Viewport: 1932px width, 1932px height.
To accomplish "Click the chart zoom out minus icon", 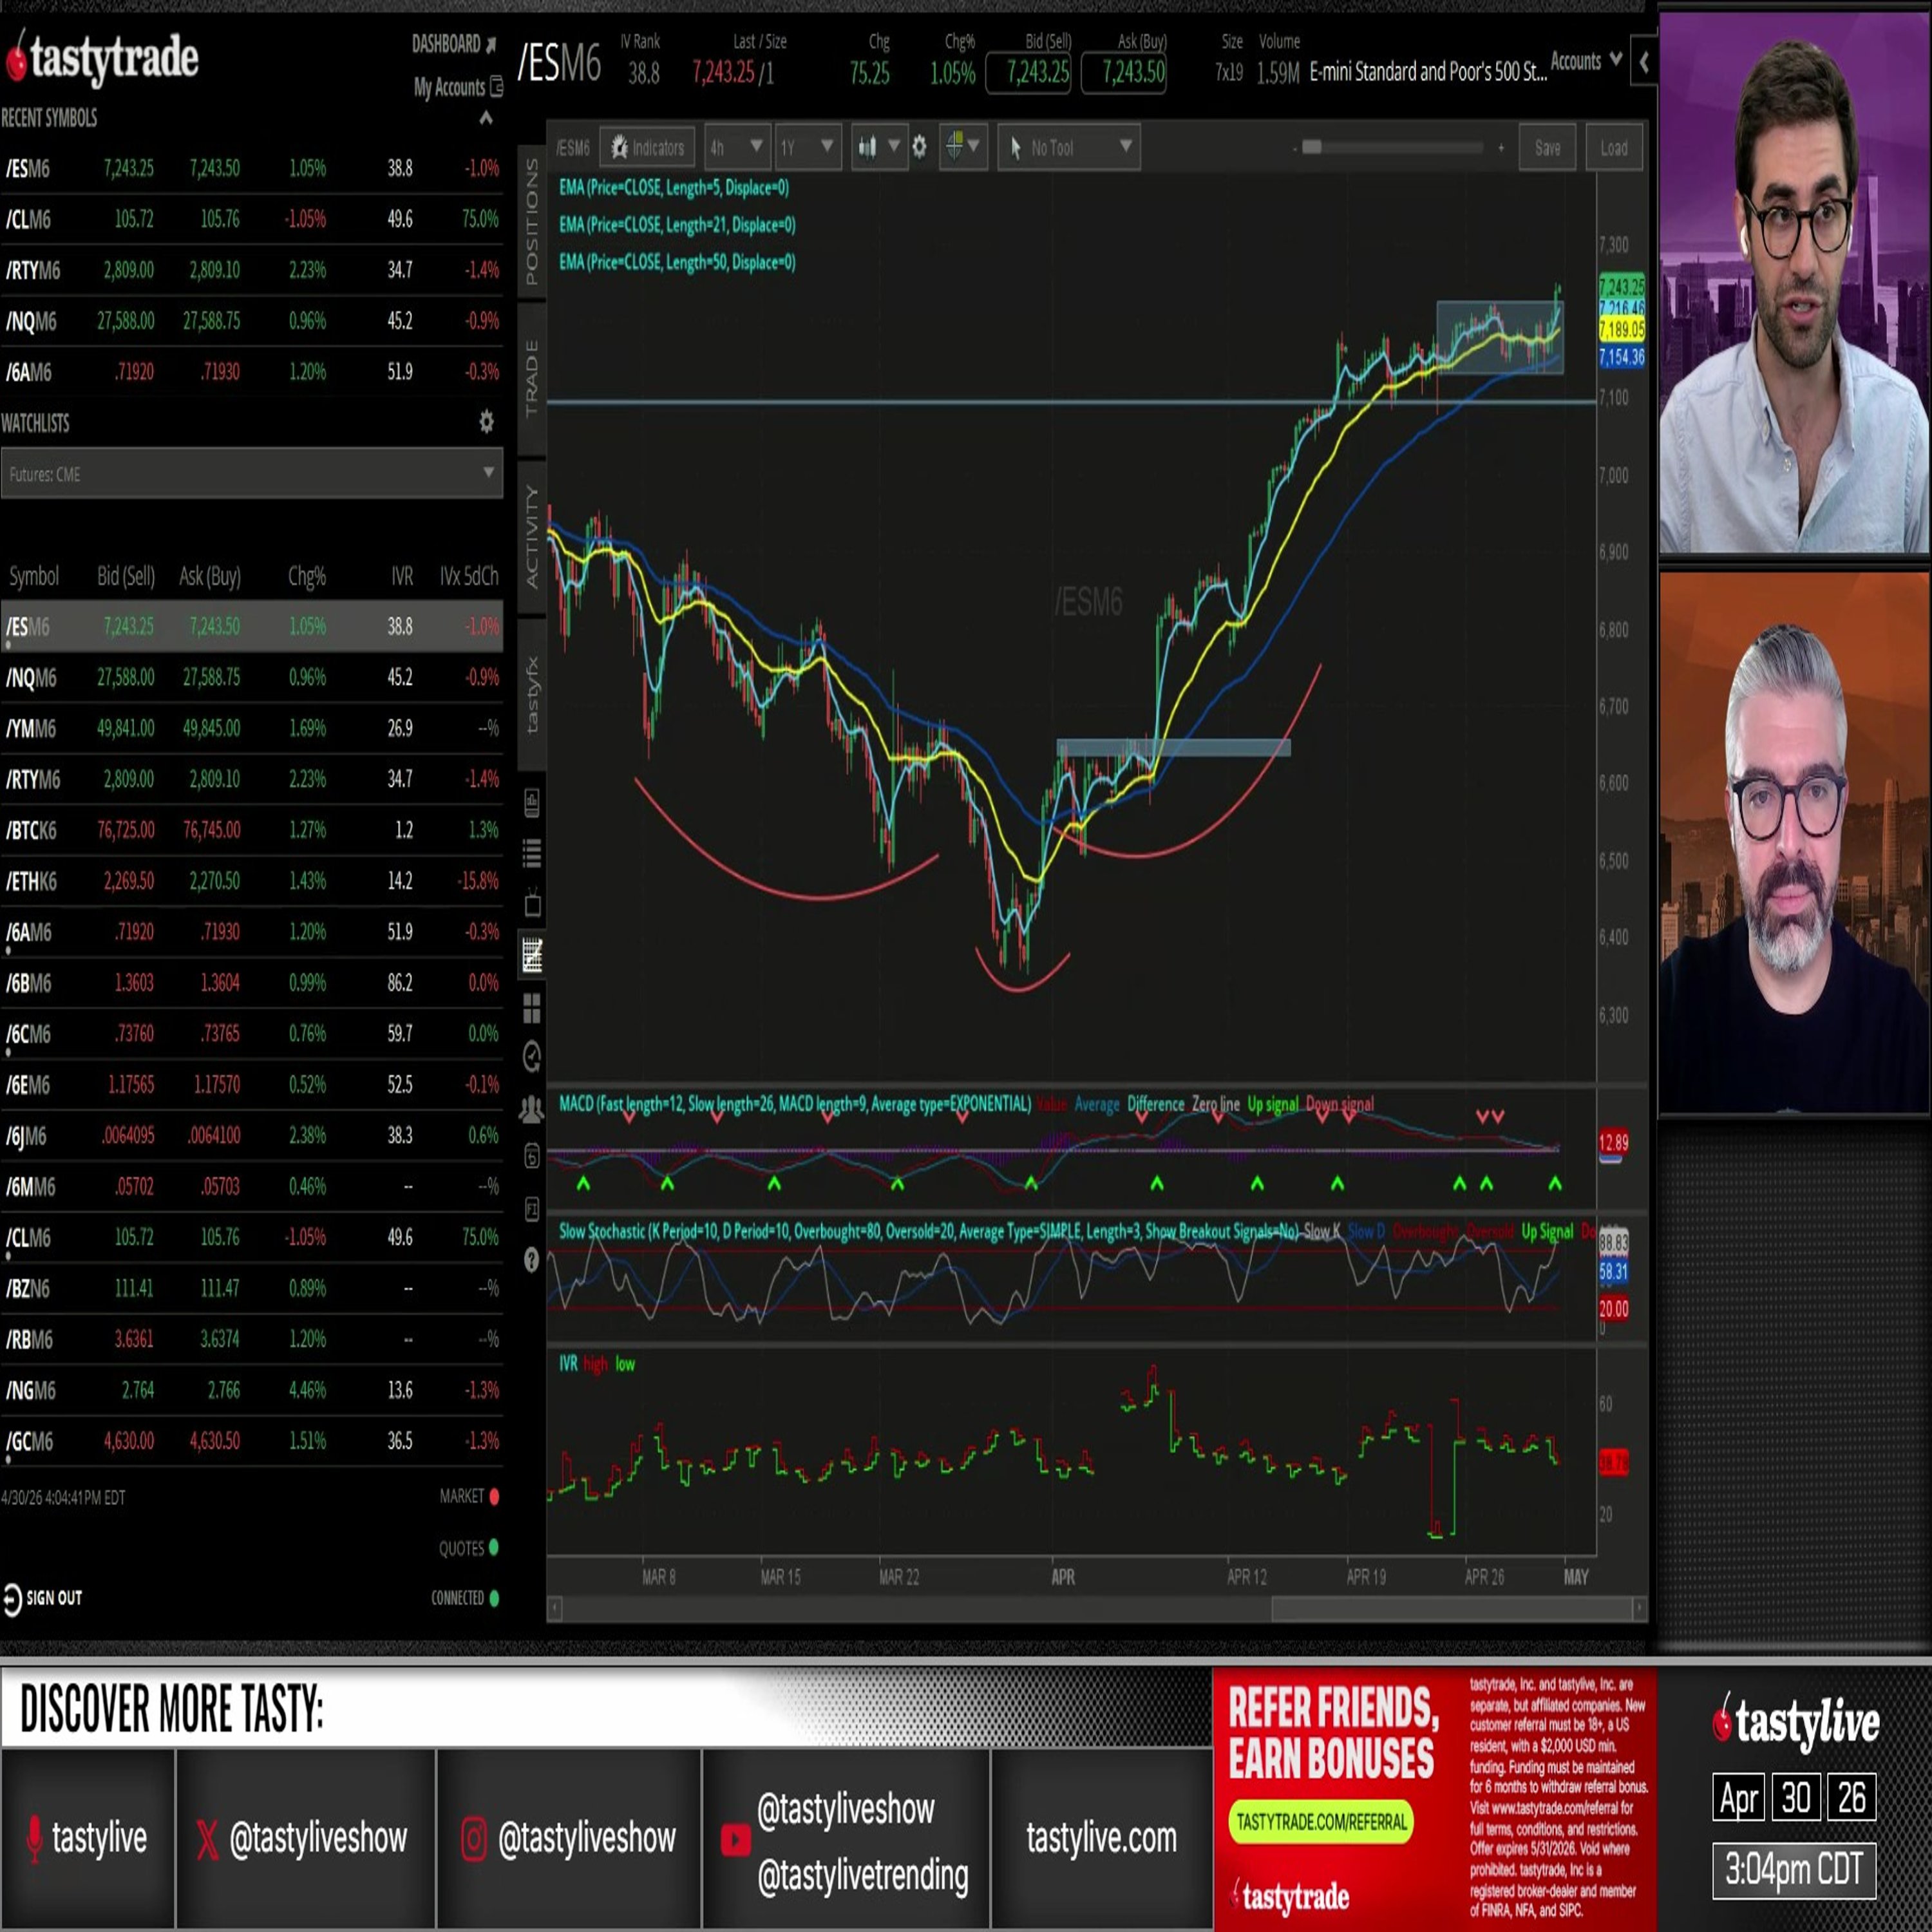I will pyautogui.click(x=1295, y=149).
